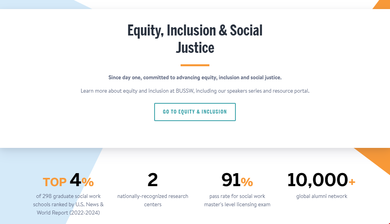Click the orange divider line under the heading
This screenshot has height=224, width=390.
click(x=195, y=65)
